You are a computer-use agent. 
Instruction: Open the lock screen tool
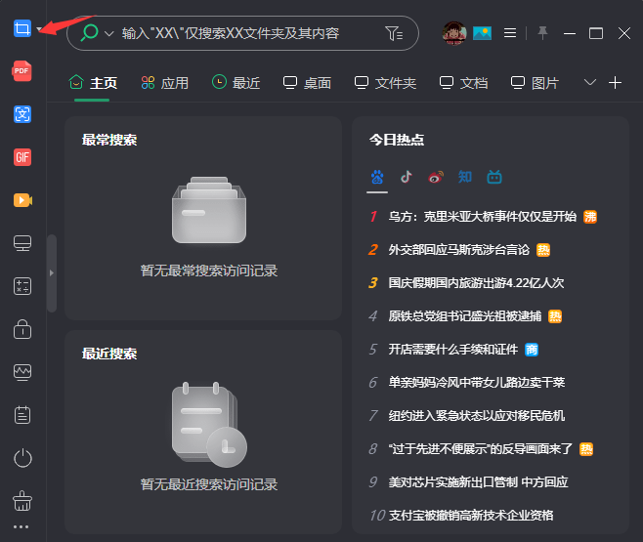click(22, 329)
